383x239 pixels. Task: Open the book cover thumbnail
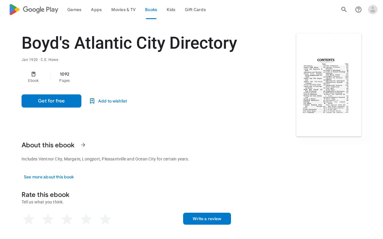click(329, 85)
